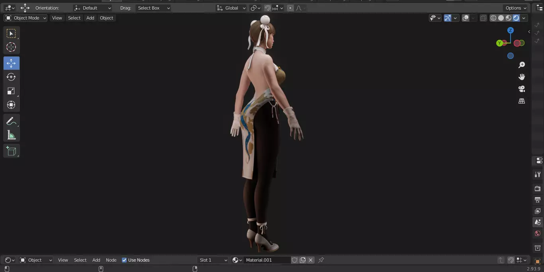The height and width of the screenshot is (272, 544).
Task: Toggle fake user shield for Material.001
Action: click(x=295, y=260)
